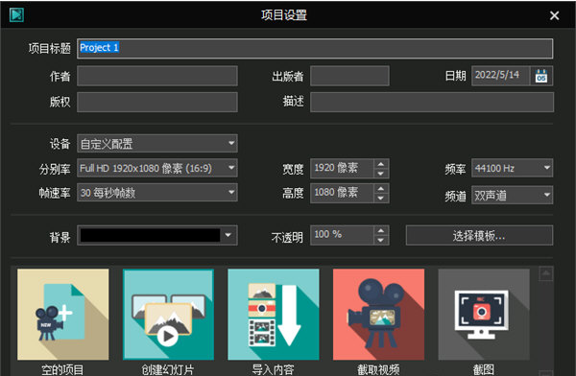The width and height of the screenshot is (576, 376).
Task: Click the 创建幻灯片 label text
Action: tap(168, 369)
